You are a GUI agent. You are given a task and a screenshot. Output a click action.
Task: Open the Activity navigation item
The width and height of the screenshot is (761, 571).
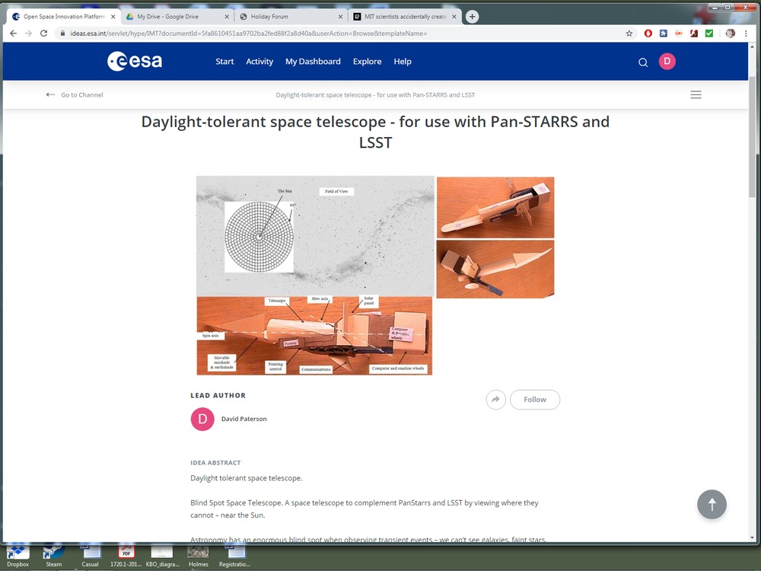pos(260,62)
